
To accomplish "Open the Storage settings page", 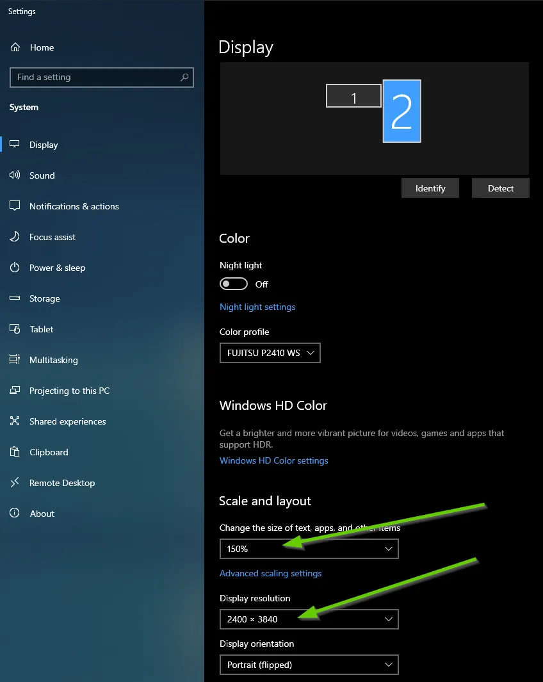I will [44, 298].
